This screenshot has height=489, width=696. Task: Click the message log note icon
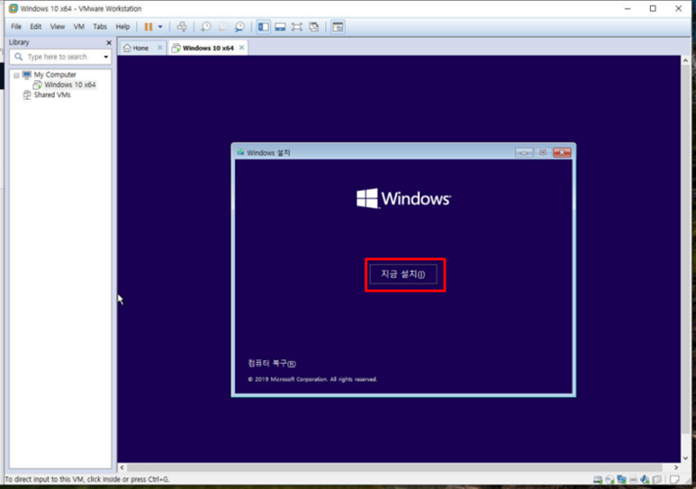pyautogui.click(x=674, y=480)
